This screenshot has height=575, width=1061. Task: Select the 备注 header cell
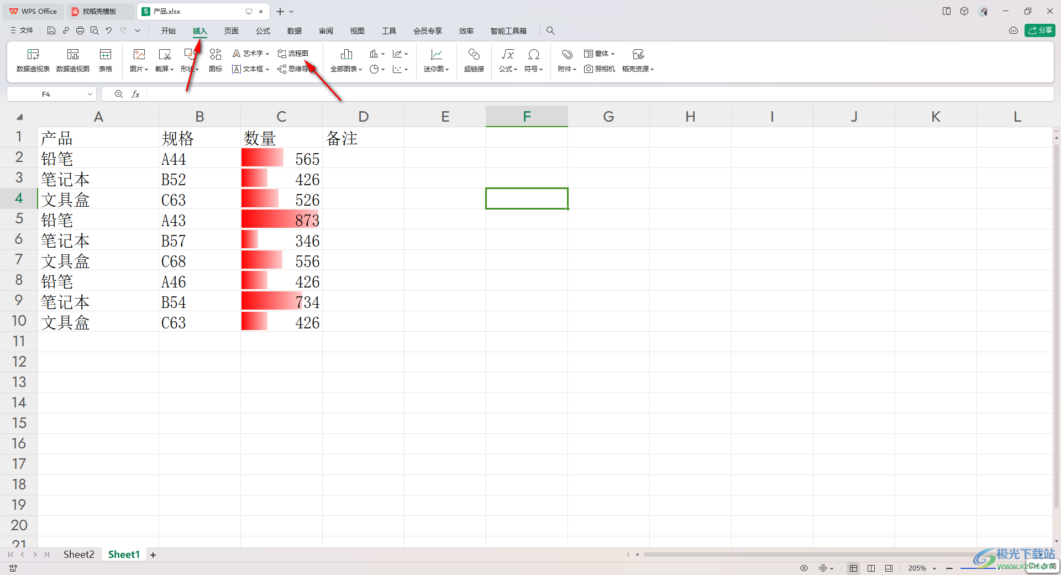(x=363, y=138)
